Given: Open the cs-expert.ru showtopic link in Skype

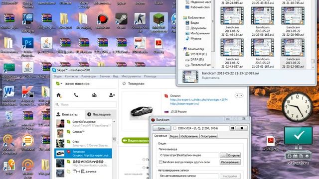Looking at the screenshot, I should 199,99.
